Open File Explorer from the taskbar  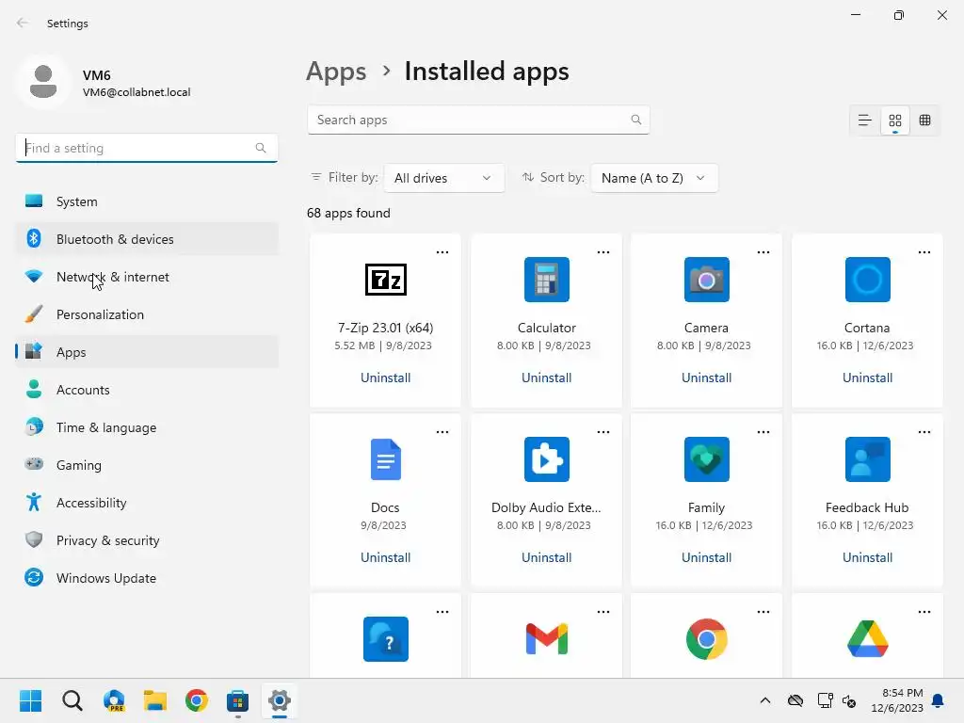tap(155, 700)
